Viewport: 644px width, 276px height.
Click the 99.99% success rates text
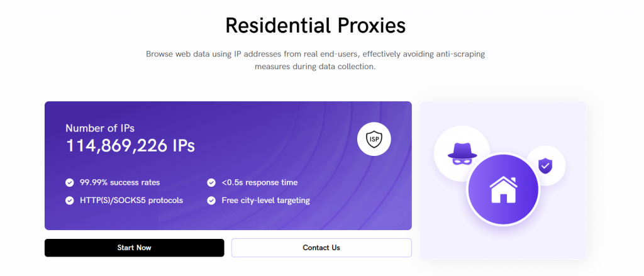[119, 182]
